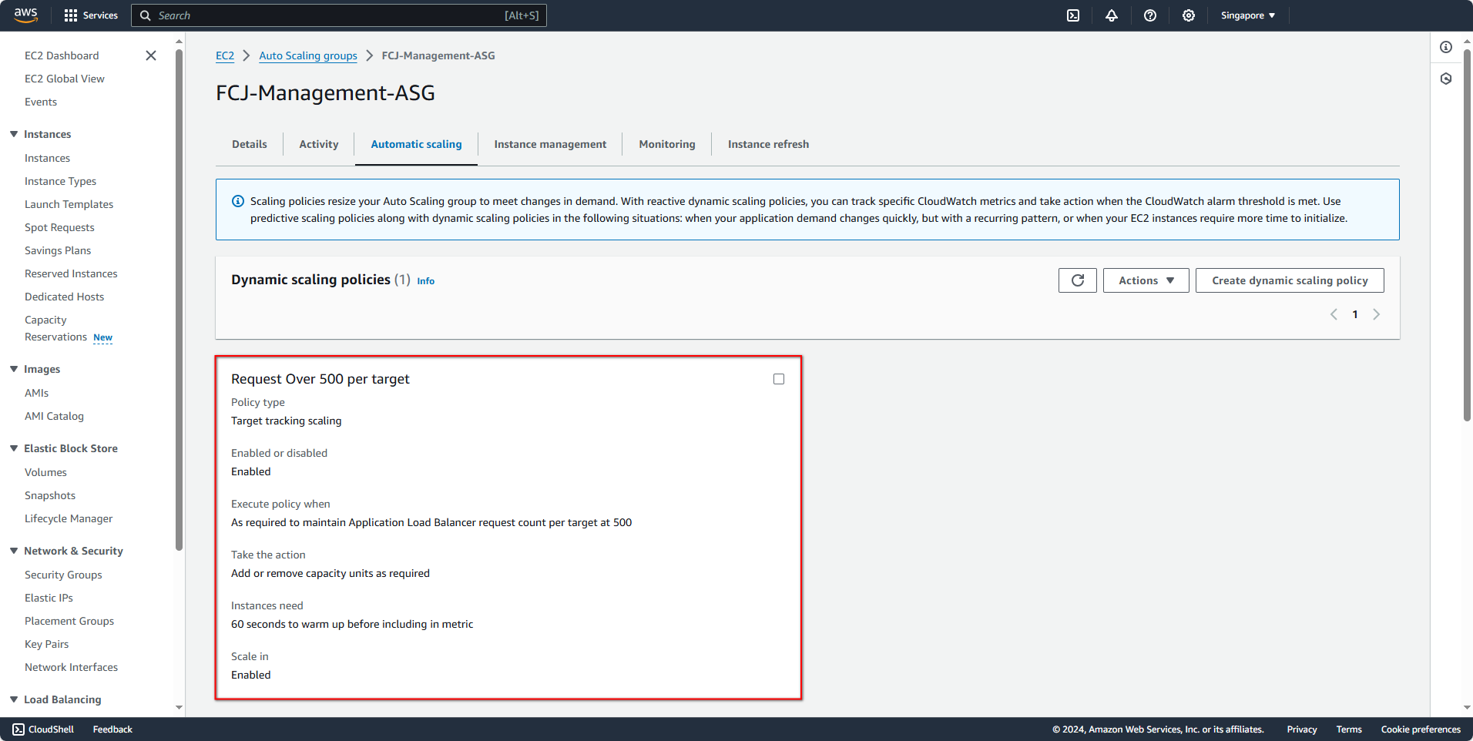Screen dimensions: 1473x741
Task: Open the Singapore region selector
Action: click(1247, 15)
